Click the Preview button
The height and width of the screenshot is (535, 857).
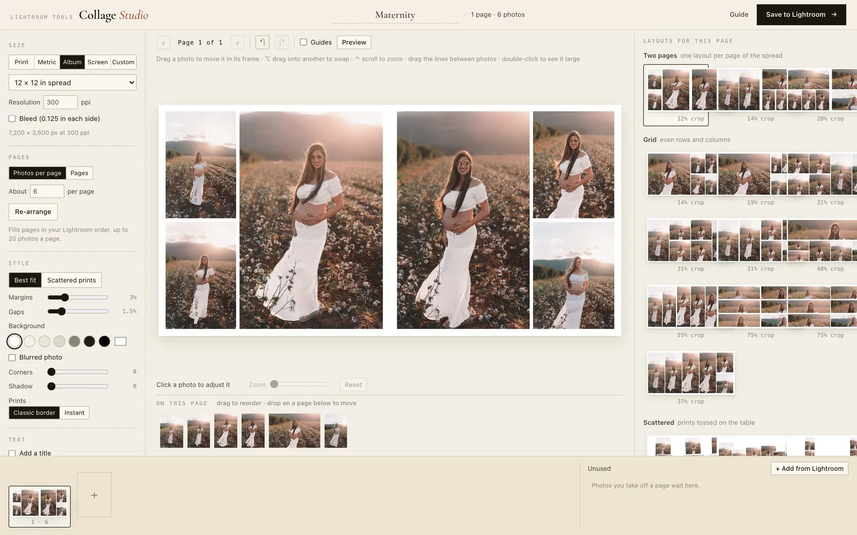point(354,42)
